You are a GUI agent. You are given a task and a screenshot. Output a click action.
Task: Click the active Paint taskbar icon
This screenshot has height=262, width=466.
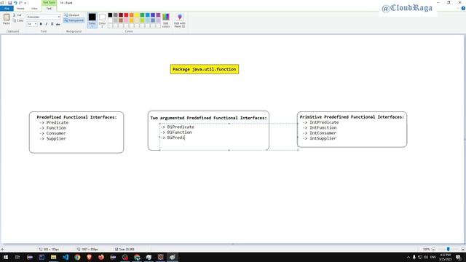click(173, 257)
